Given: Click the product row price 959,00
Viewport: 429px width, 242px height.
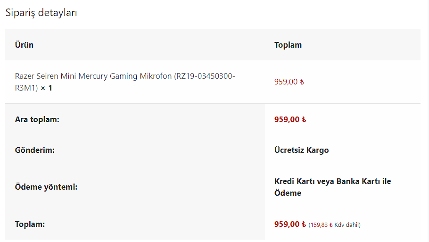Looking at the screenshot, I should (x=286, y=82).
